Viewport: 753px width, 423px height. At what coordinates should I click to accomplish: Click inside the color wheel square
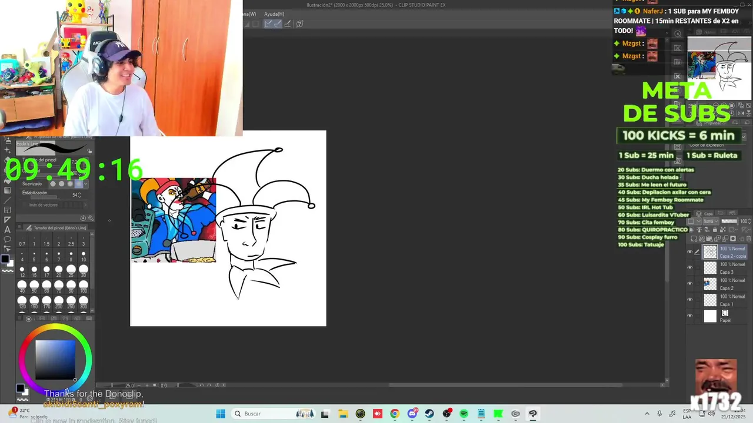click(55, 360)
